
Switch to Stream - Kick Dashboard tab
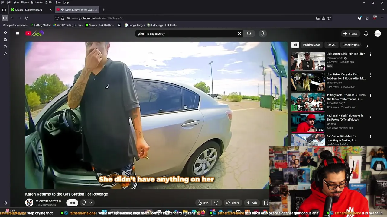28,10
